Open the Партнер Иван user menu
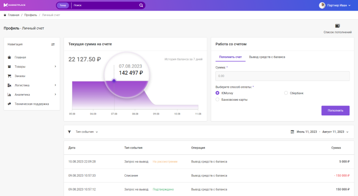The height and width of the screenshot is (196, 358). [x=334, y=5]
